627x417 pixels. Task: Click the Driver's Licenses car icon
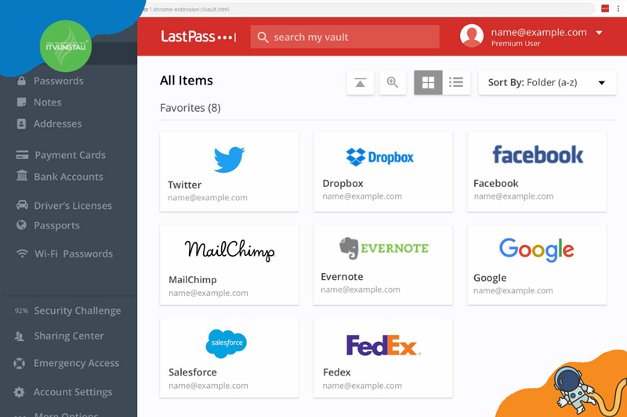[x=22, y=205]
